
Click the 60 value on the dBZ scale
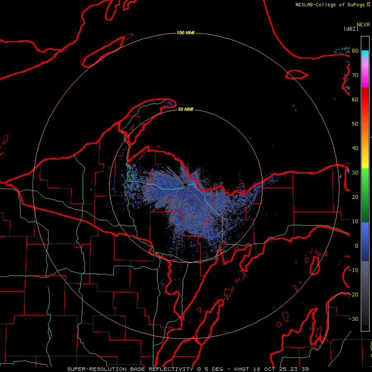355,99
